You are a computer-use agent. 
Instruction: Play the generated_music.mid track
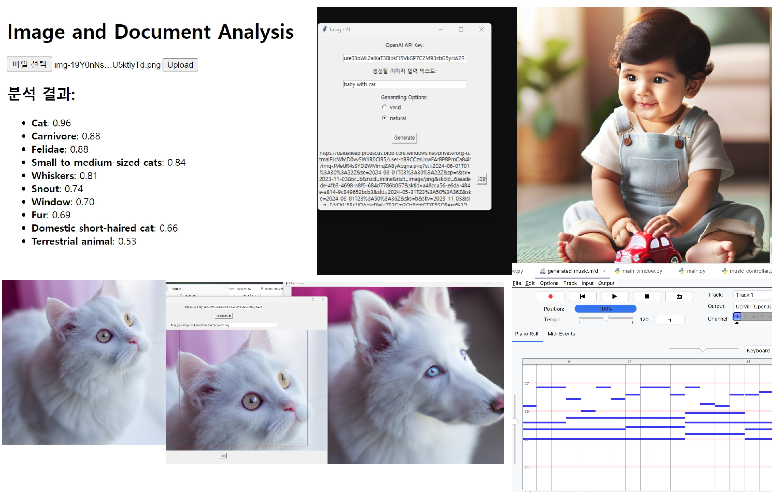(614, 296)
